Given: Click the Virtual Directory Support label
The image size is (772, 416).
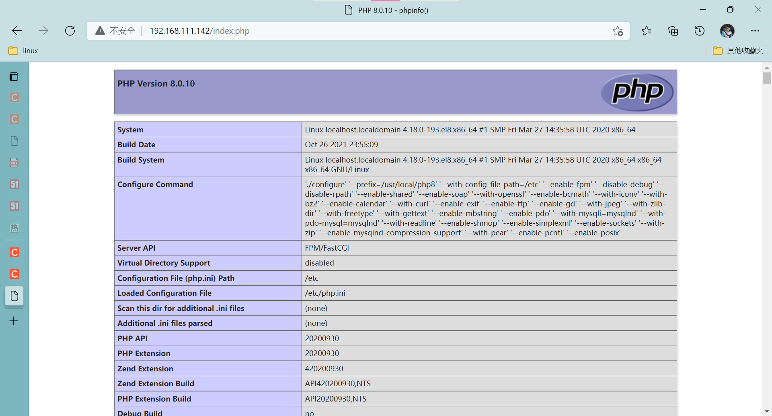Looking at the screenshot, I should point(164,263).
